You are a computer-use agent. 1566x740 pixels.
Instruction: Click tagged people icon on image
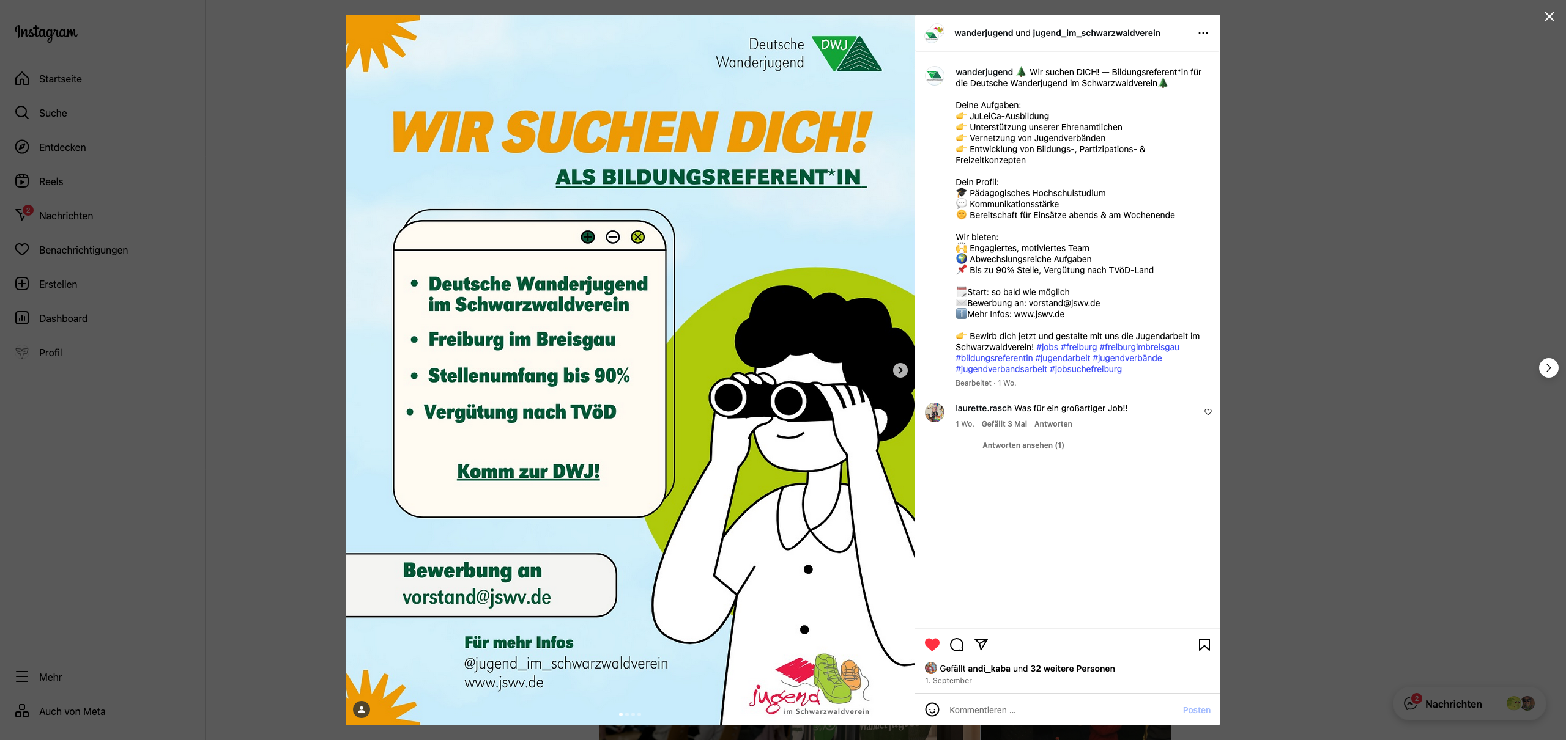[x=362, y=709]
